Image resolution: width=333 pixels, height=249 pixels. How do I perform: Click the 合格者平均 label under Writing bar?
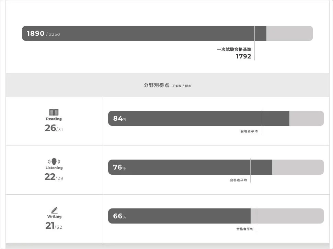click(x=244, y=229)
